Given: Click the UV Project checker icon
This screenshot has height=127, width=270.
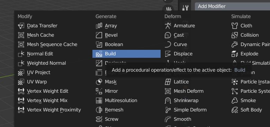Looking at the screenshot, I should pos(21,72).
